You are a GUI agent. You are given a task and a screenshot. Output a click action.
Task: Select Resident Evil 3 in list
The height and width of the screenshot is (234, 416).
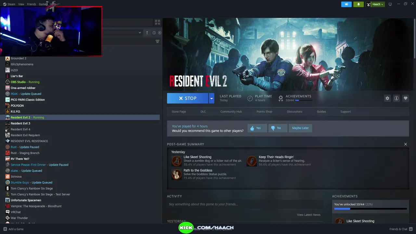pos(20,123)
